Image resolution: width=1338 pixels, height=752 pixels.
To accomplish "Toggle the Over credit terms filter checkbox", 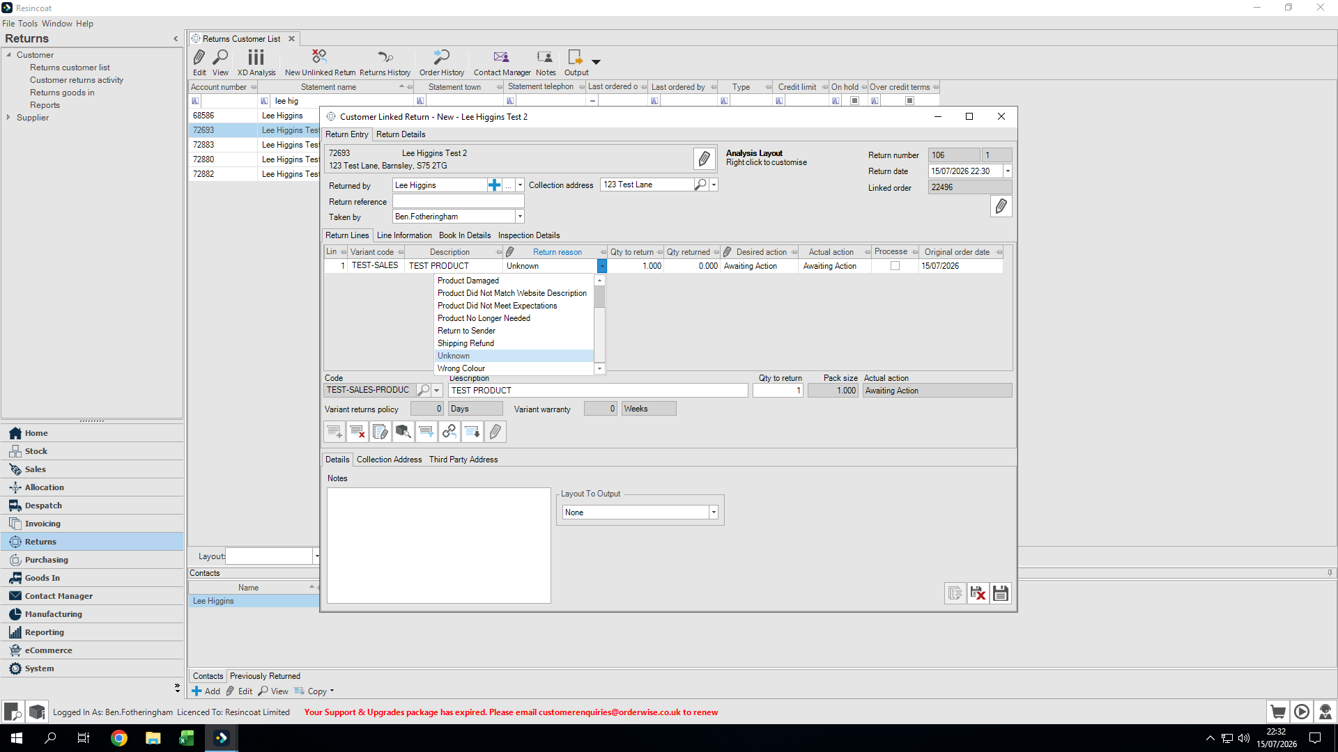I will pyautogui.click(x=909, y=101).
